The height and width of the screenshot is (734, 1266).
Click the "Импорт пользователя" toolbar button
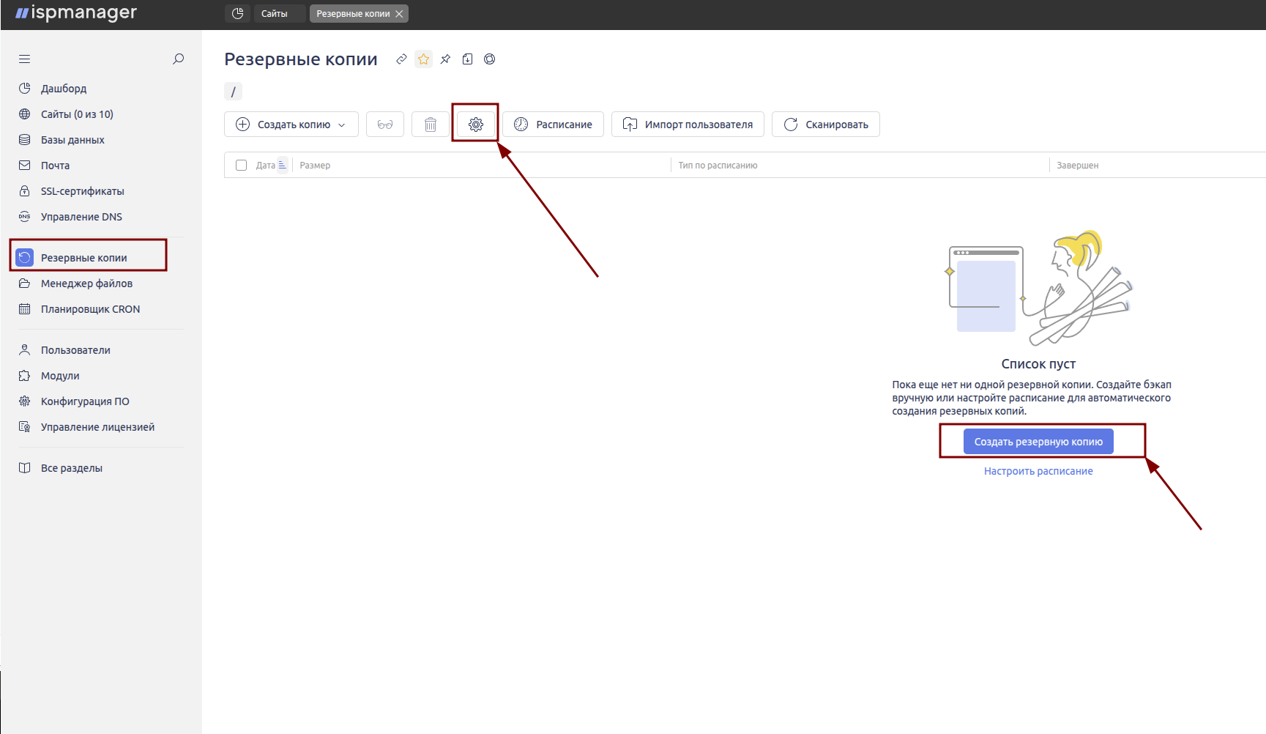pos(688,125)
